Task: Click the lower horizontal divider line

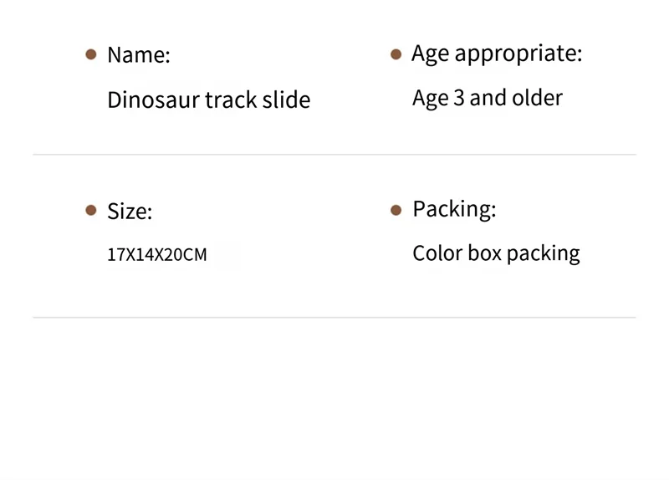Action: [x=334, y=318]
